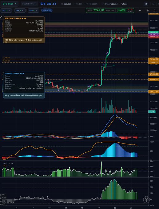Expand the ANA 6 analysis dropdown
The width and height of the screenshot is (159, 209).
tap(33, 10)
